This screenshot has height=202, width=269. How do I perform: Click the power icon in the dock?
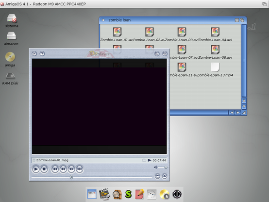point(177,194)
